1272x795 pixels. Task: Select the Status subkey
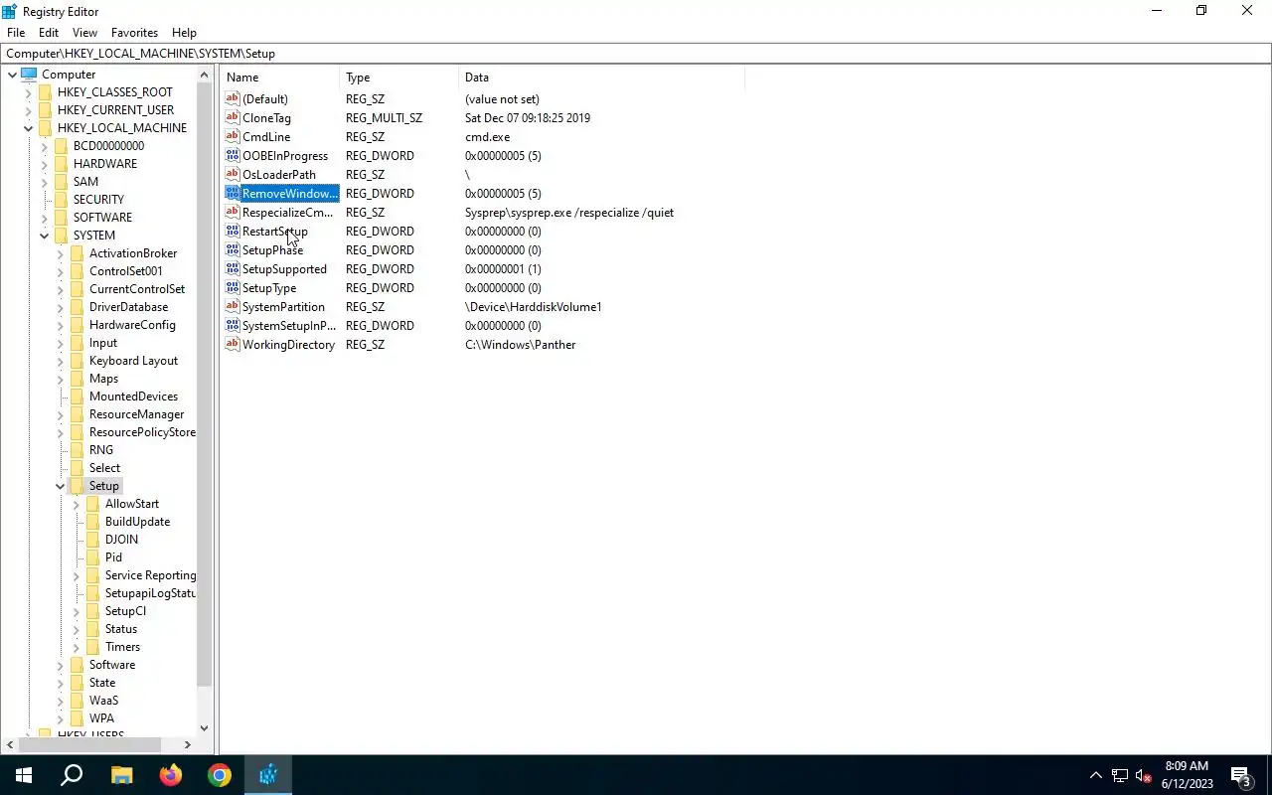tap(121, 629)
